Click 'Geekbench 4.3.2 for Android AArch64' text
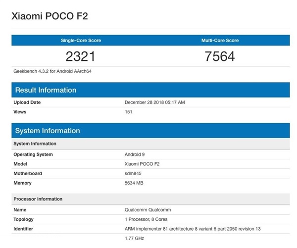Image resolution: width=297 pixels, height=248 pixels. point(52,71)
